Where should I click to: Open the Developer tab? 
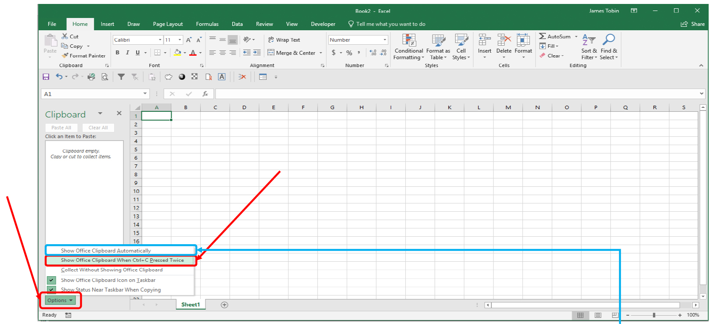point(323,24)
